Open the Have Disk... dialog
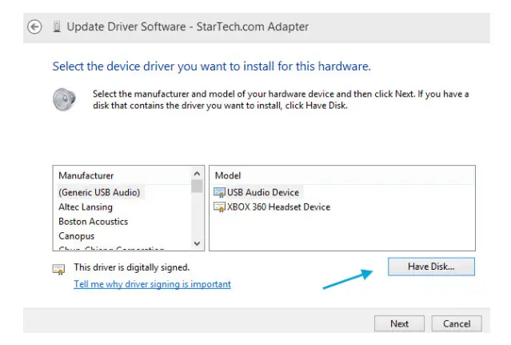The image size is (511, 345). [x=431, y=267]
